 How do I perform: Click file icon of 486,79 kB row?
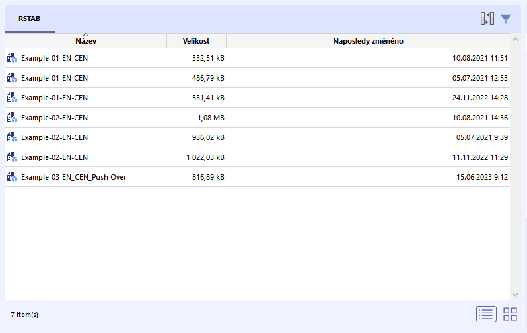click(x=12, y=78)
